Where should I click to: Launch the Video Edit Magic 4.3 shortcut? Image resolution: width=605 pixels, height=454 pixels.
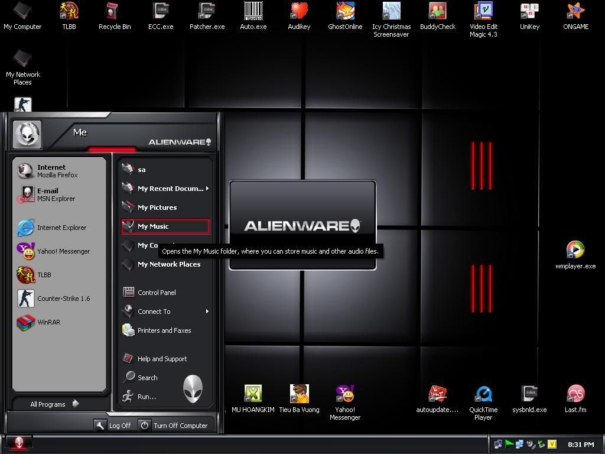483,20
